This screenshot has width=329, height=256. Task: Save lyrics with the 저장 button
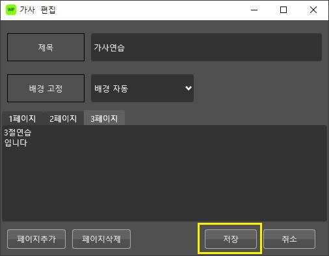point(231,239)
